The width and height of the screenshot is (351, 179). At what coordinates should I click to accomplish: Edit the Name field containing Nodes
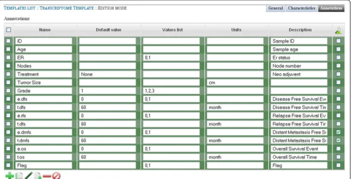click(44, 66)
